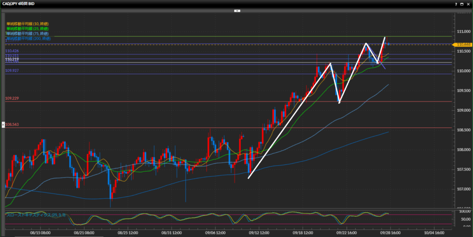Click the 111.000 price axis label

462,31
